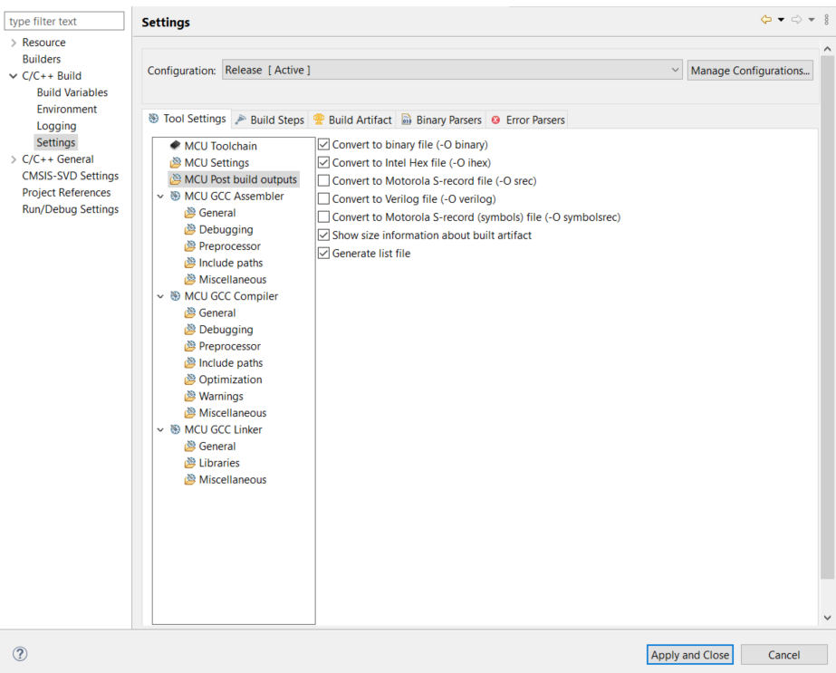
Task: Expand the C/C++ General node
Action: point(14,159)
